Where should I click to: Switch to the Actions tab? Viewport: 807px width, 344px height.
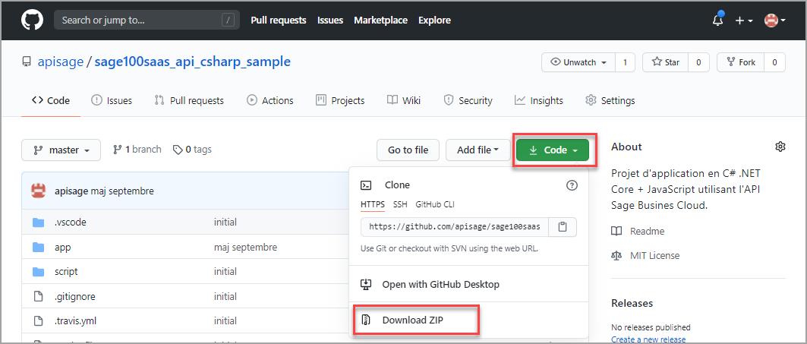(270, 100)
